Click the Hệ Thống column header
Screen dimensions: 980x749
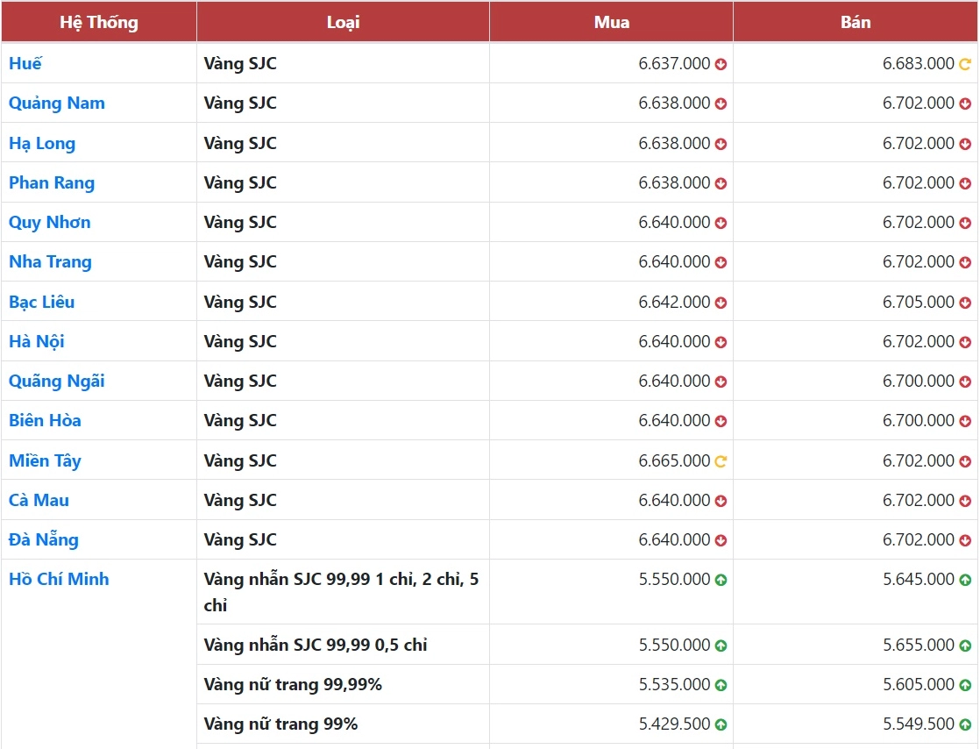click(x=99, y=22)
